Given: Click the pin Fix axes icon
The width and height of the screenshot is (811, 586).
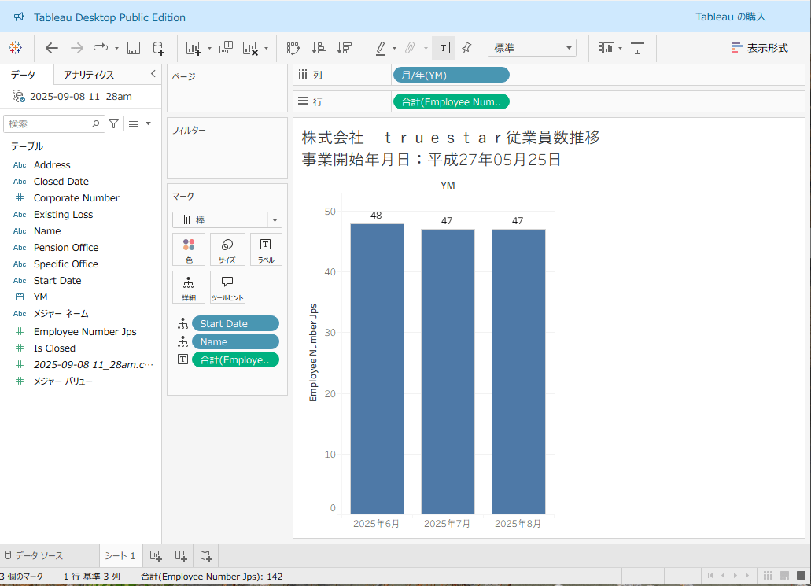Looking at the screenshot, I should 466,48.
